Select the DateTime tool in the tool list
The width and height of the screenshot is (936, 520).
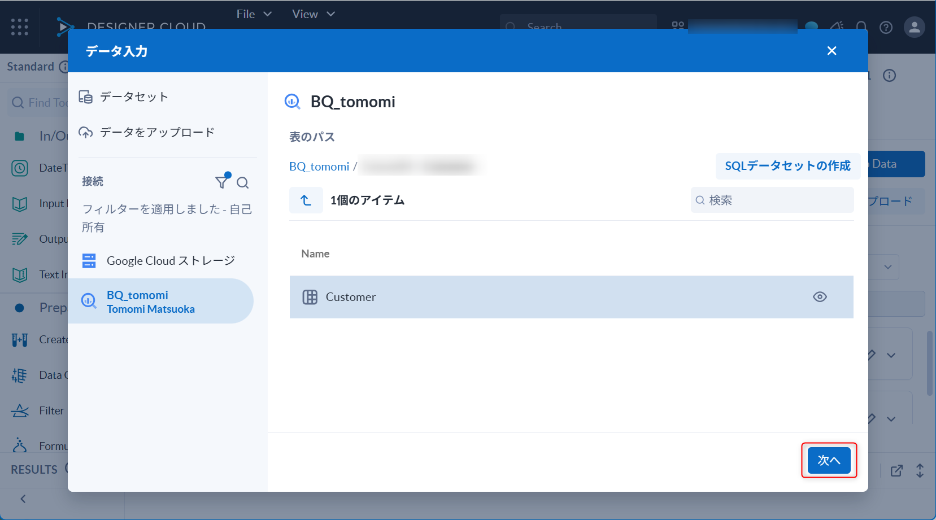[20, 168]
